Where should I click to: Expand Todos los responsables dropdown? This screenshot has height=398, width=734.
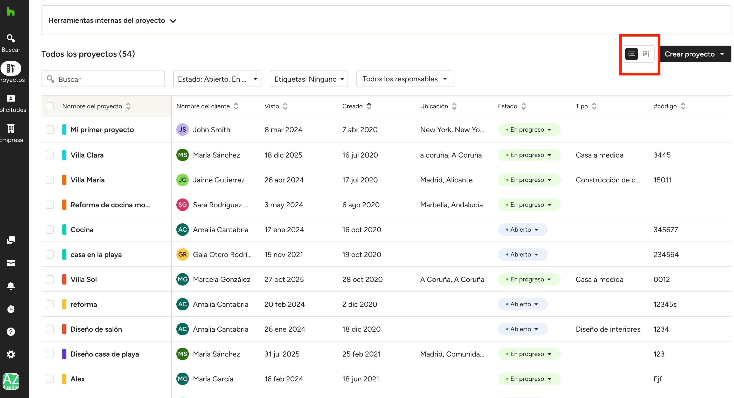pos(405,79)
